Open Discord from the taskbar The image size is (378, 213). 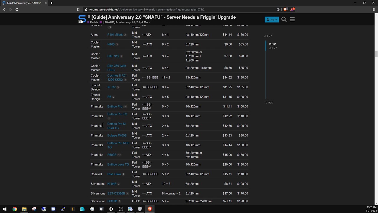(x=53, y=209)
